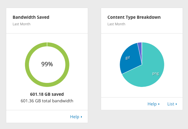Click the Content Type Breakdown card title
The width and height of the screenshot is (188, 129).
click(x=134, y=17)
